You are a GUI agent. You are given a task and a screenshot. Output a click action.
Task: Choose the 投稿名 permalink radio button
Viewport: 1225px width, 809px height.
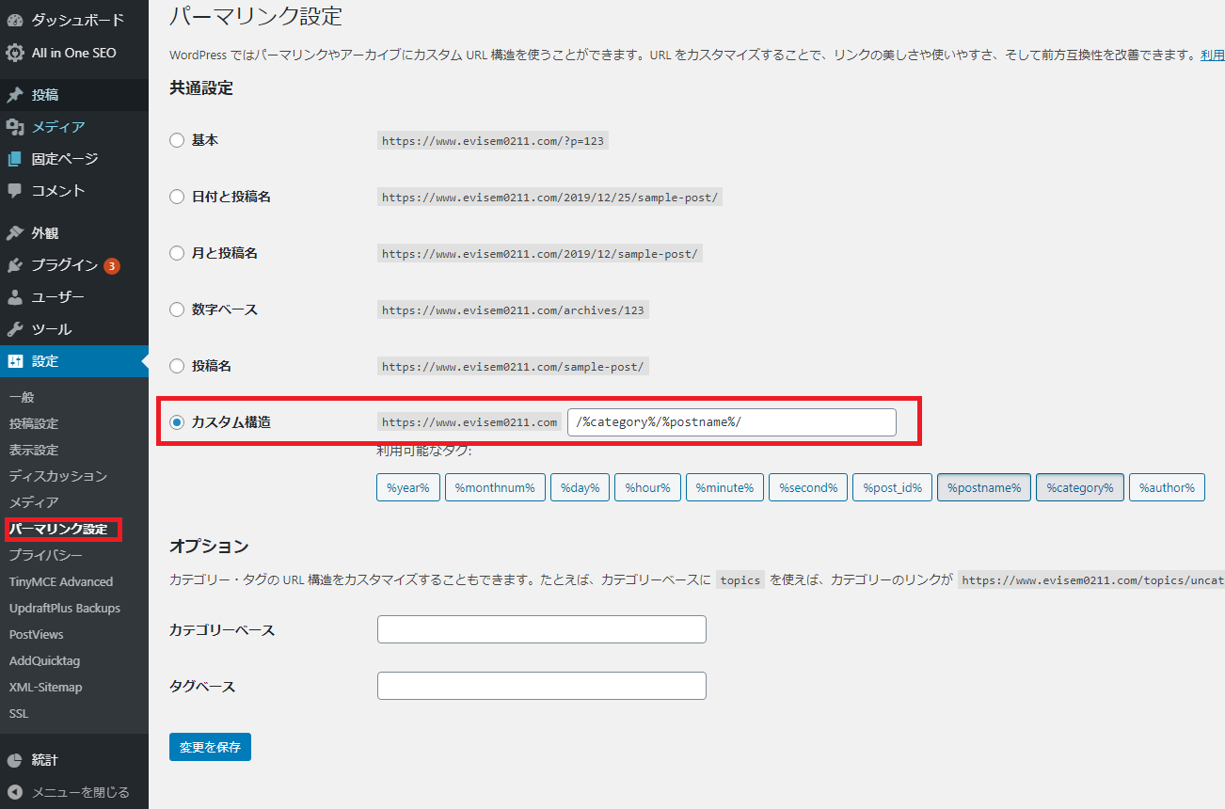[177, 366]
